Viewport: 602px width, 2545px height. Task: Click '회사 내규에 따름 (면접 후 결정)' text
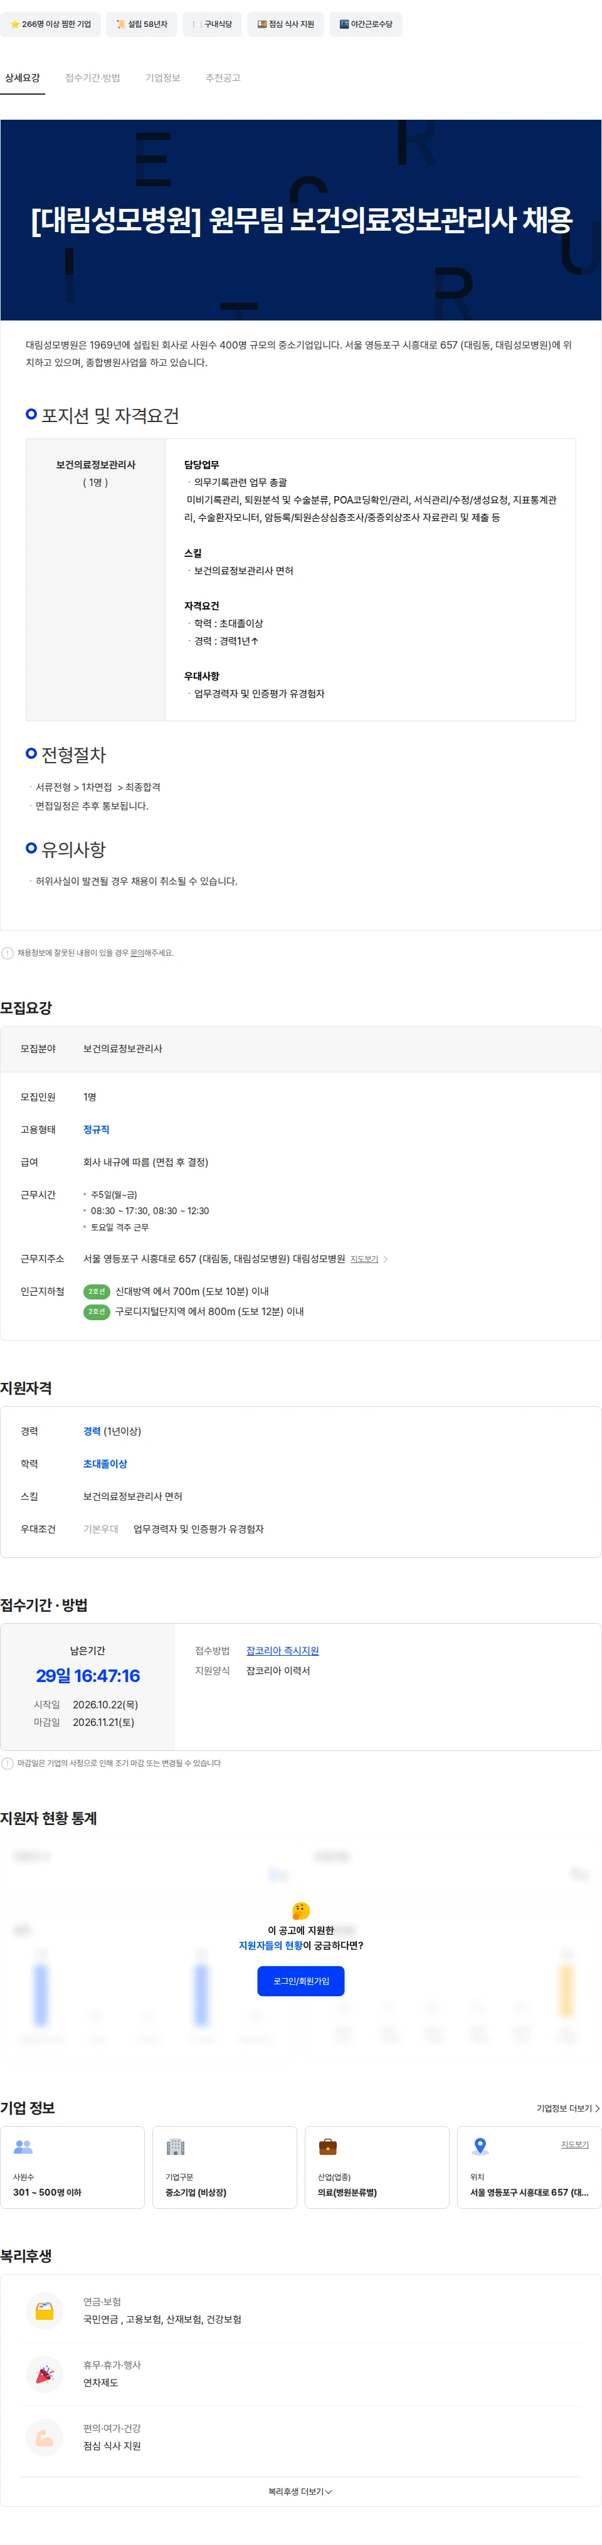point(145,1162)
